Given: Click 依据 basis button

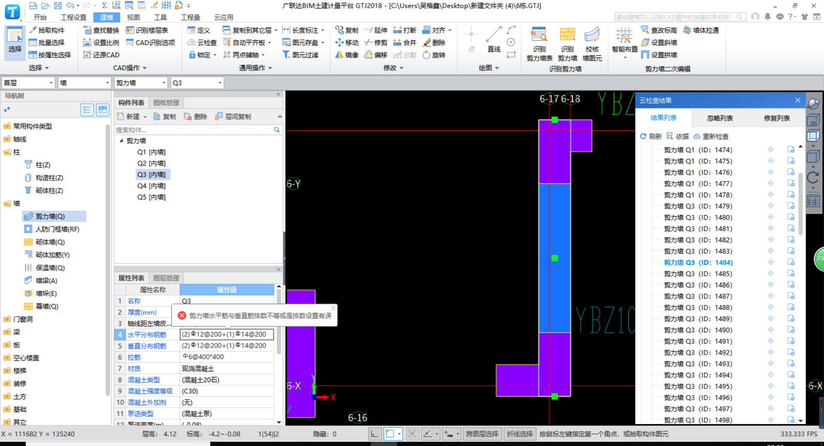Looking at the screenshot, I should point(678,136).
